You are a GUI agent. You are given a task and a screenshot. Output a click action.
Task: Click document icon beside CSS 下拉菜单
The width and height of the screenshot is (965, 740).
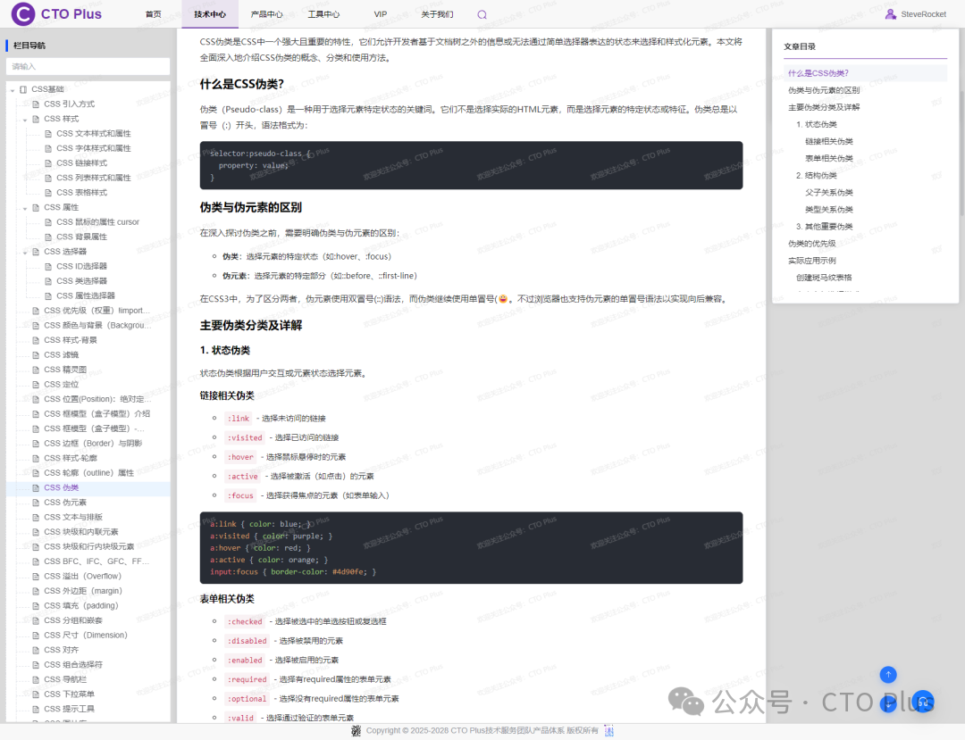pos(36,694)
